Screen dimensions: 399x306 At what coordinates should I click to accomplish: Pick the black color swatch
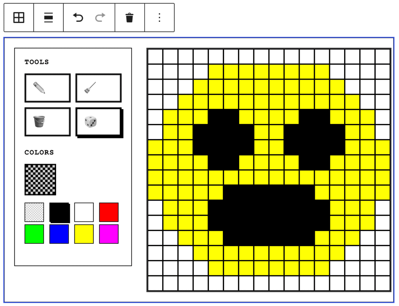(59, 212)
